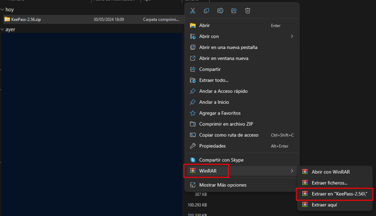The width and height of the screenshot is (376, 216).
Task: Click the Copy icon in context menu
Action: point(206,11)
